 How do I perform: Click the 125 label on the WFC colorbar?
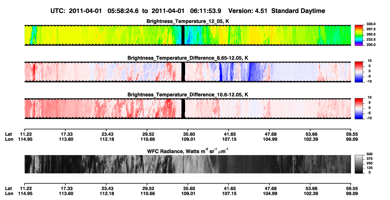(x=370, y=168)
